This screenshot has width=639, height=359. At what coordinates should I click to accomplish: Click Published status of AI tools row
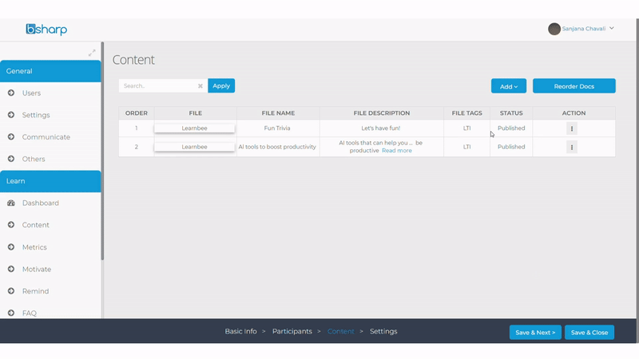pos(511,147)
